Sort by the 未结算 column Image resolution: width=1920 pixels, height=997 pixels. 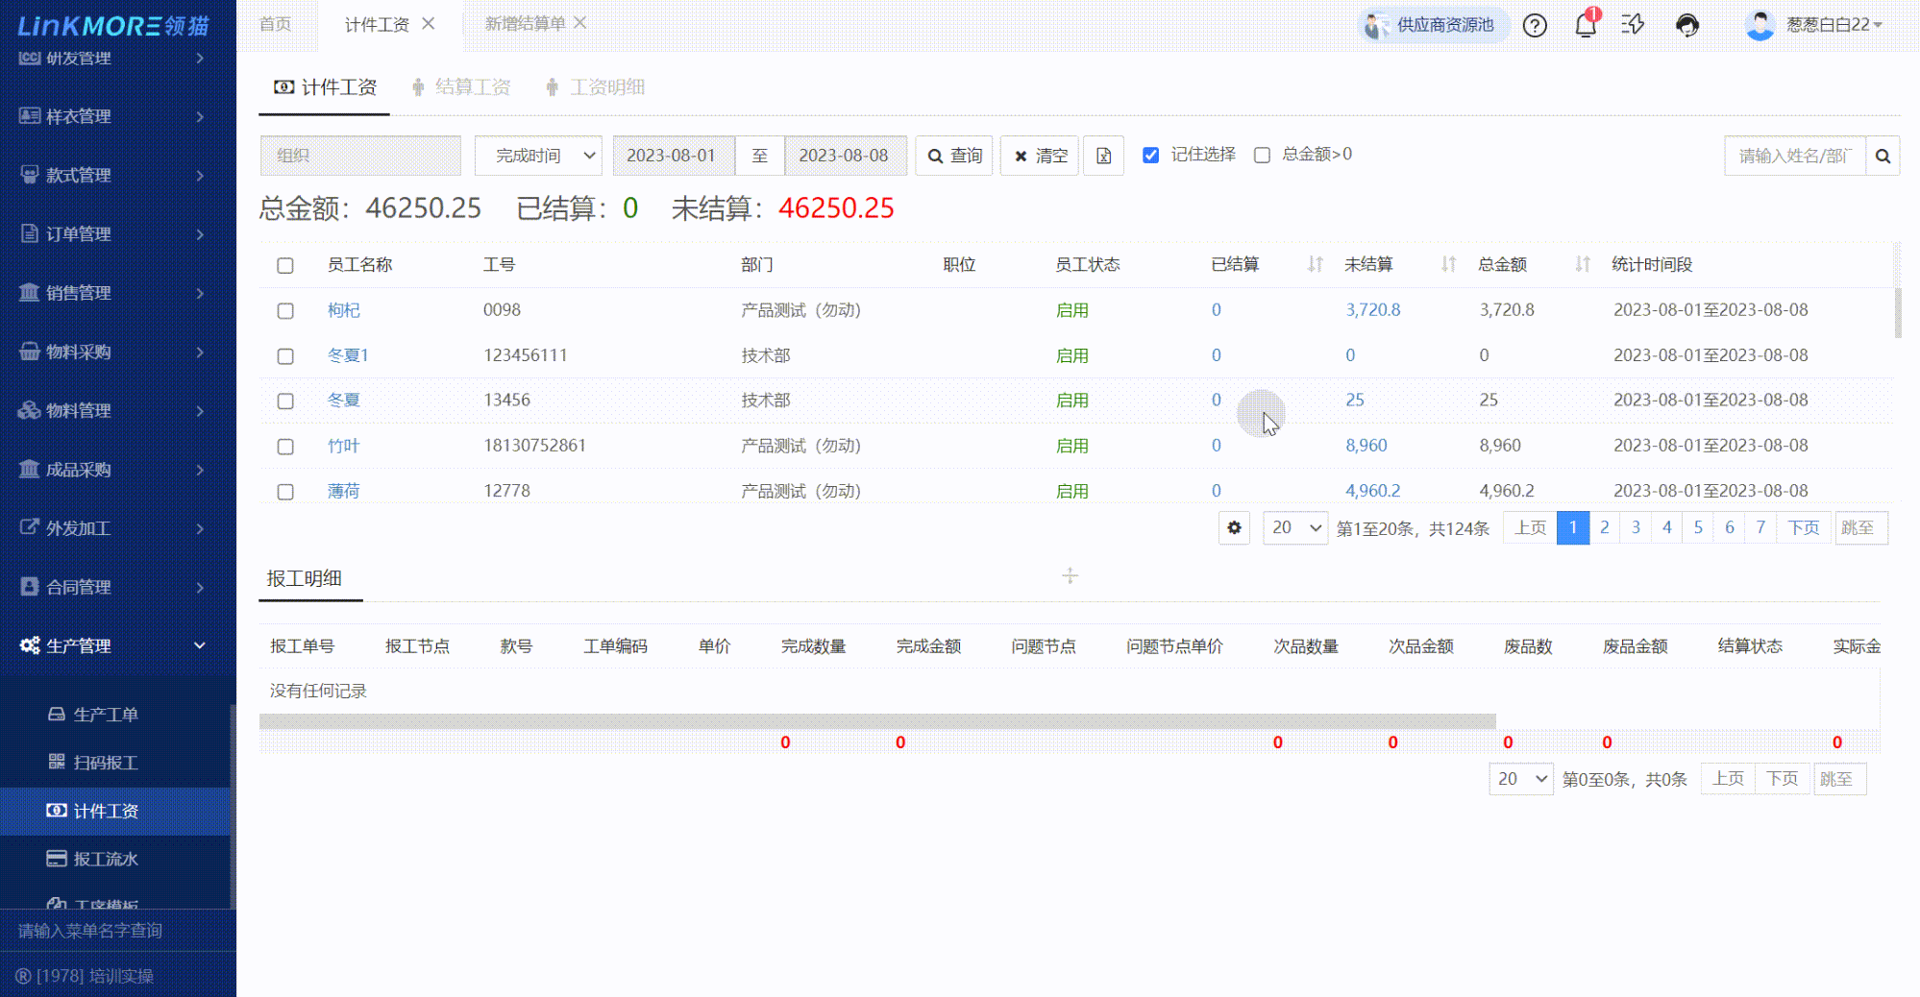pos(1448,264)
